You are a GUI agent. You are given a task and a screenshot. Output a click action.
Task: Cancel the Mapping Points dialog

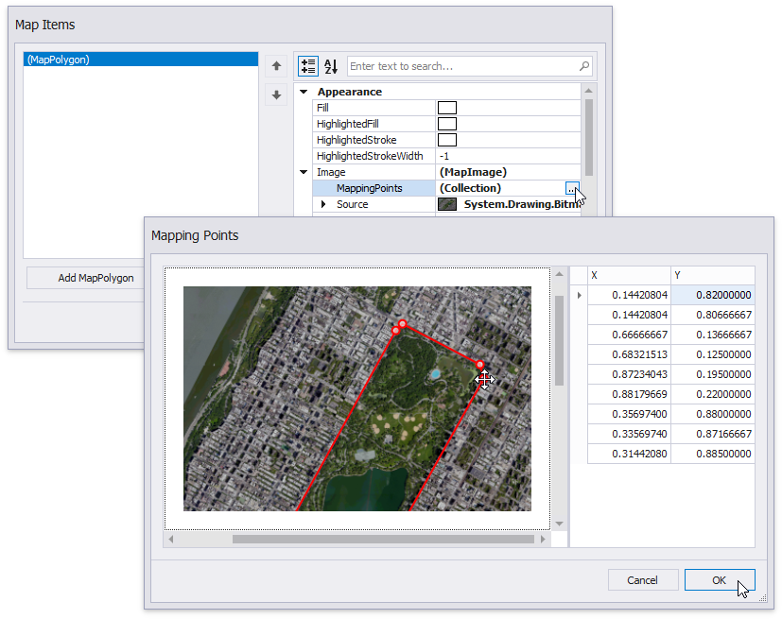(x=642, y=580)
